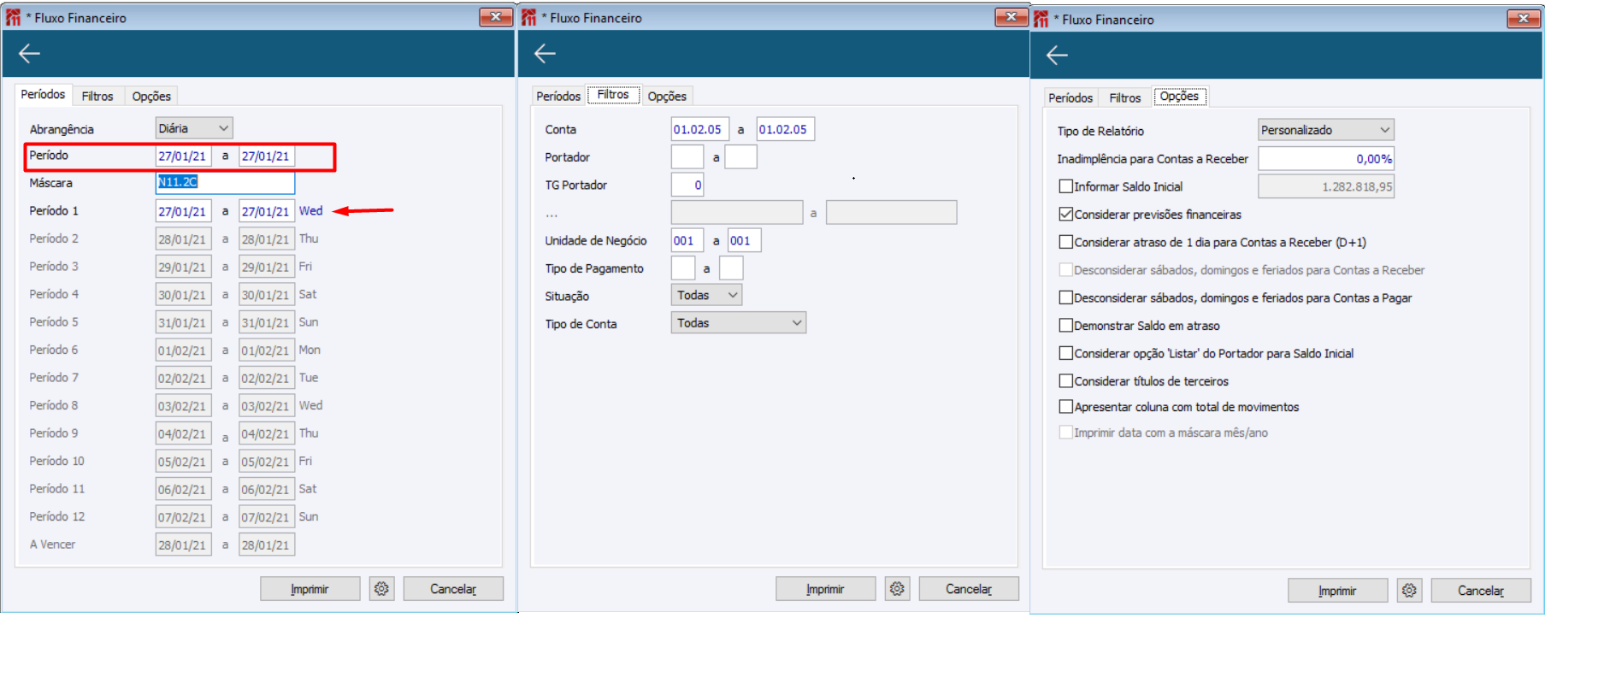Click the Conta start field 01.02.05
The image size is (1616, 683).
point(699,129)
